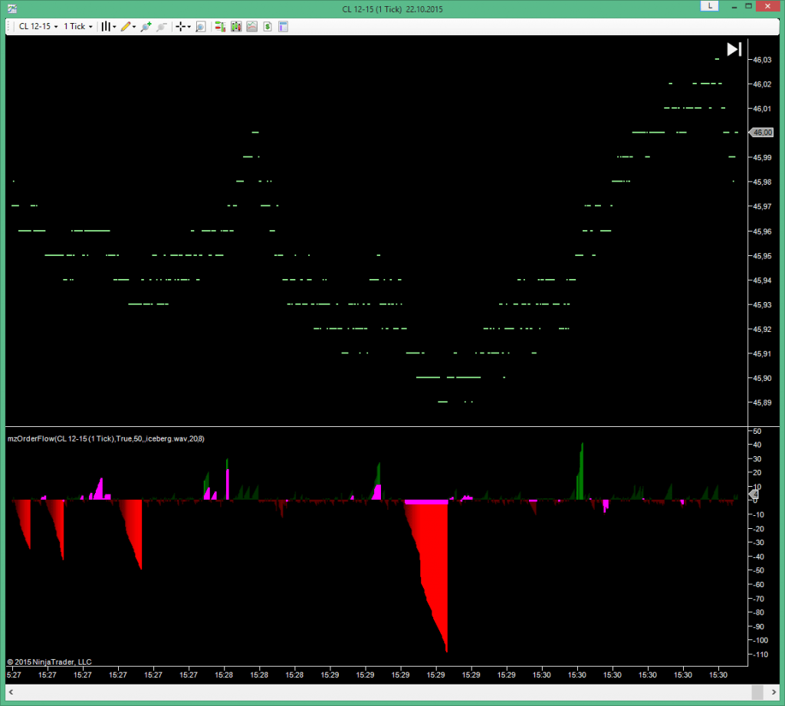Open the crosshair cursor type dropdown
Image resolution: width=785 pixels, height=706 pixels.
tap(182, 27)
